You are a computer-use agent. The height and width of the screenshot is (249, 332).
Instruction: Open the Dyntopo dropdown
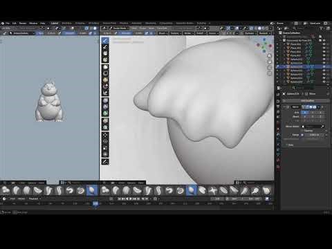point(250,33)
